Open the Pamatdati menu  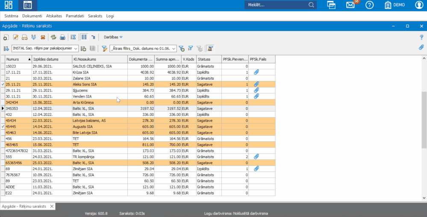tap(75, 16)
